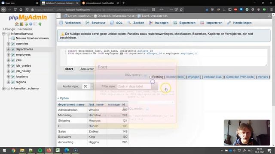Open phpMyAdmin documentation question-mark icon
This screenshot has width=275, height=154.
(x=31, y=24)
